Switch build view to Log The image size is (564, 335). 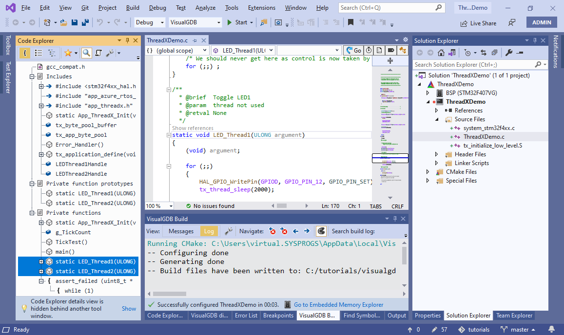pyautogui.click(x=209, y=231)
